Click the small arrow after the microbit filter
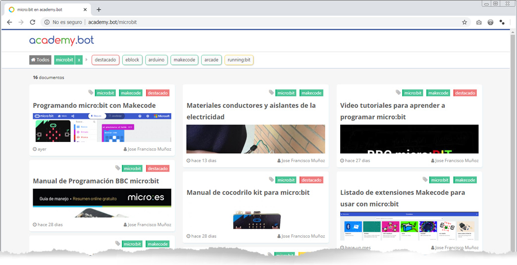The height and width of the screenshot is (265, 517). click(x=86, y=60)
